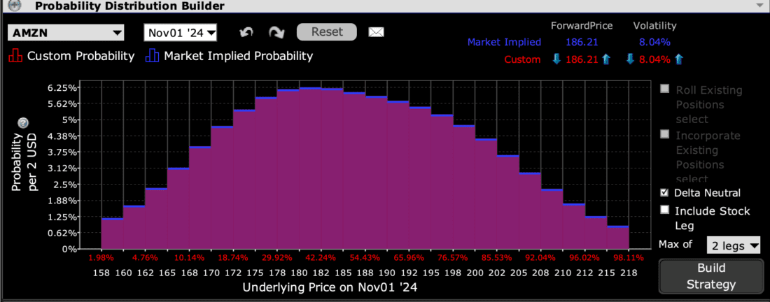Click the Custom forward price value 186.21
The image size is (770, 302).
click(582, 60)
